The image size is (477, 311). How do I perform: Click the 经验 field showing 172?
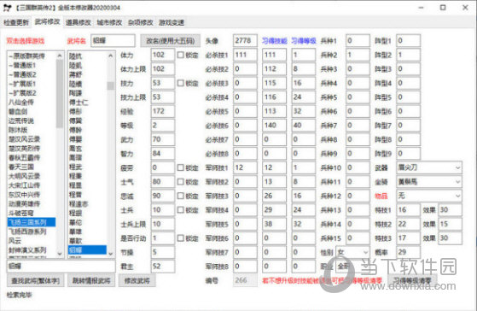(163, 111)
